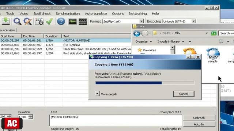This screenshot has height=131, width=234.
Task: Click Explorer forward arrow button
Action: click(x=145, y=33)
